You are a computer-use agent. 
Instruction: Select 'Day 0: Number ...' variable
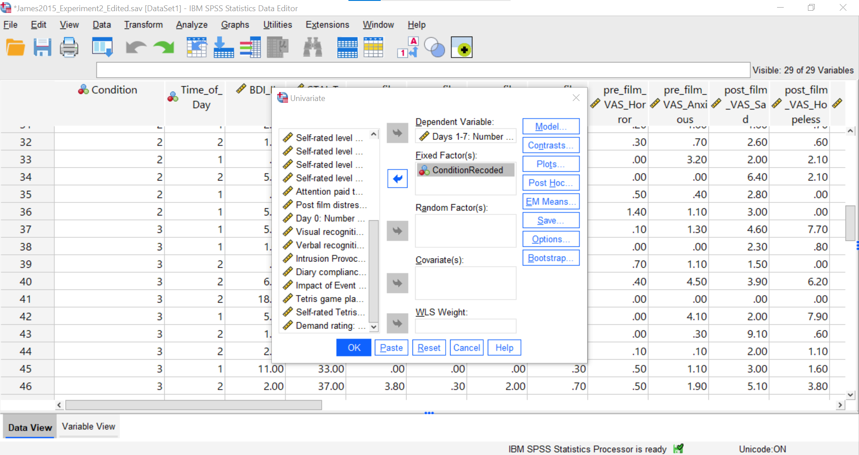point(325,218)
